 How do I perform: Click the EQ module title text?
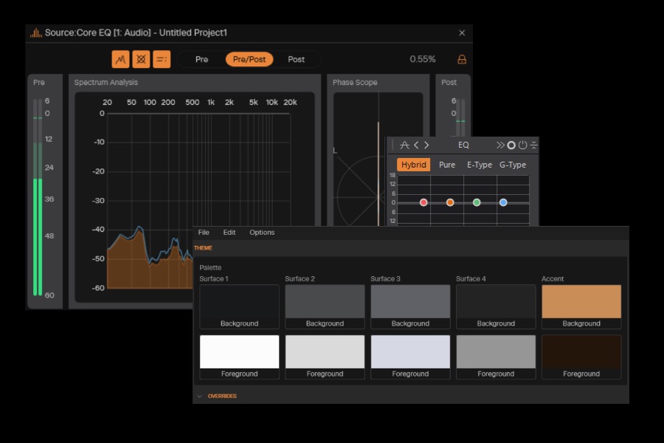click(464, 145)
